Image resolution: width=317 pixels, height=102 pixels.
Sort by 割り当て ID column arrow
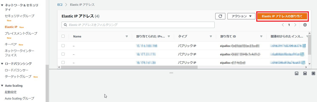pyautogui.click(x=261, y=36)
